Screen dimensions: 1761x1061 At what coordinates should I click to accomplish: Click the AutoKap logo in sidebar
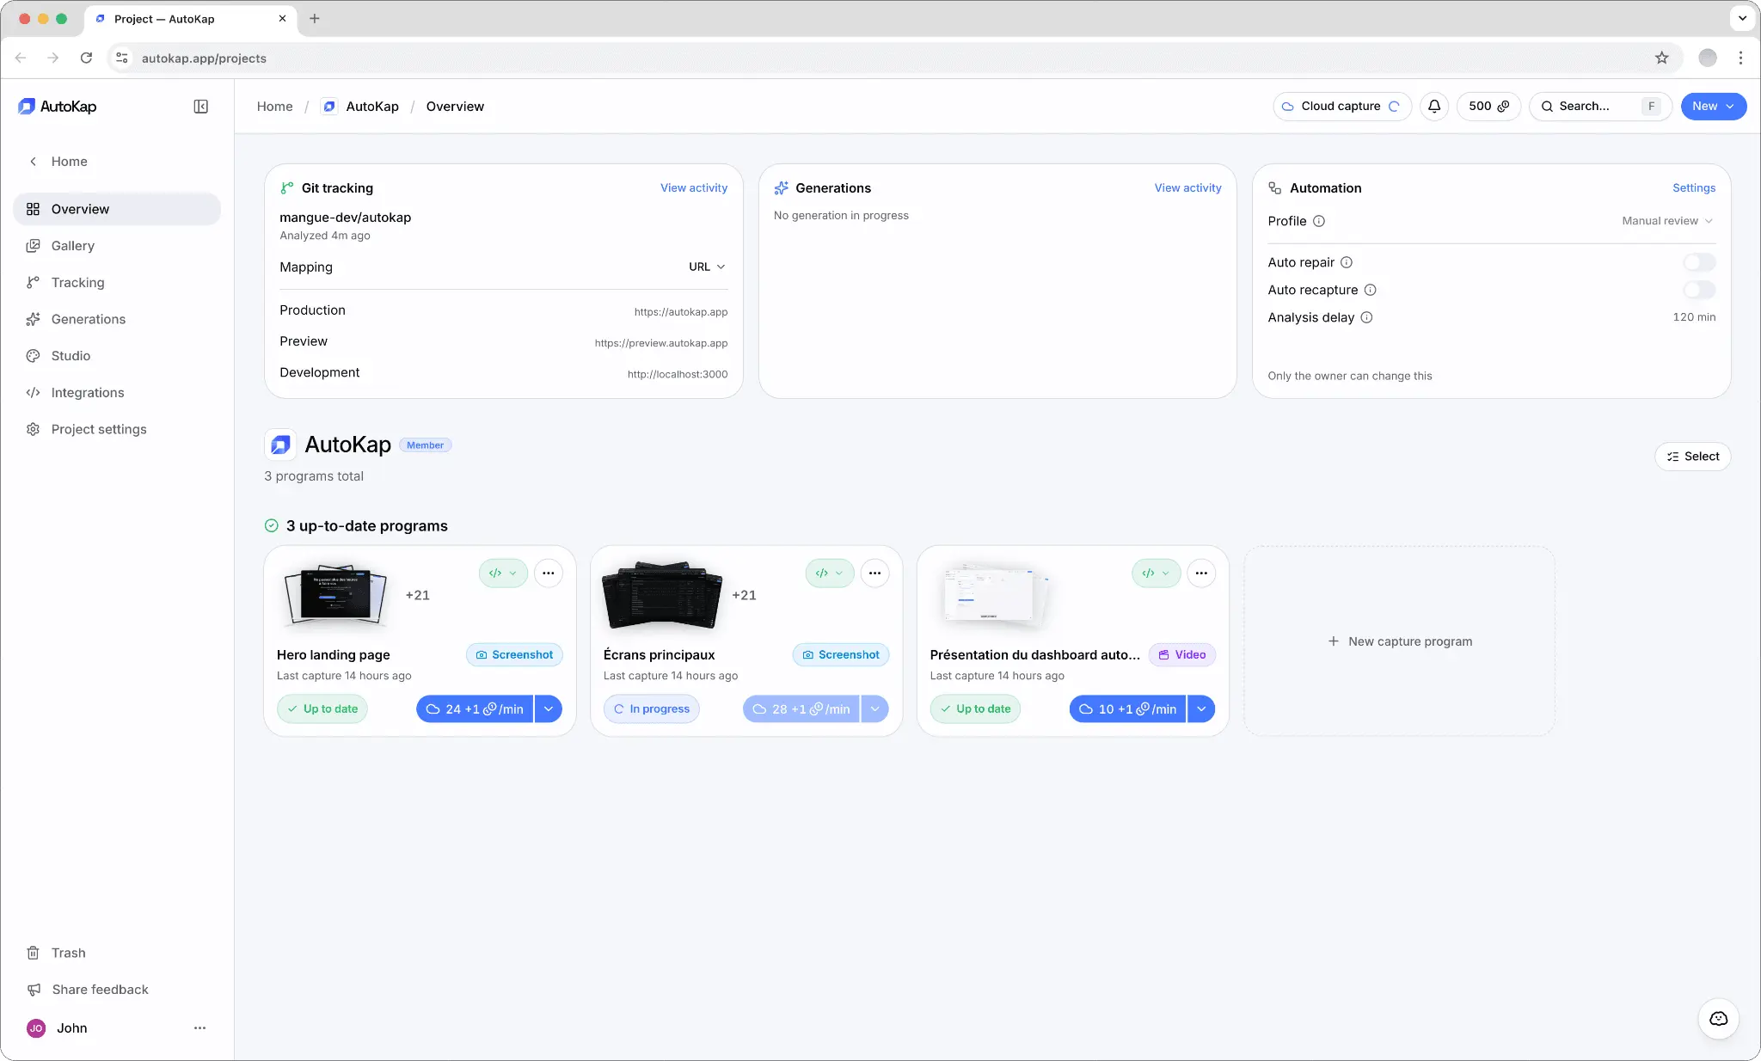tap(57, 107)
